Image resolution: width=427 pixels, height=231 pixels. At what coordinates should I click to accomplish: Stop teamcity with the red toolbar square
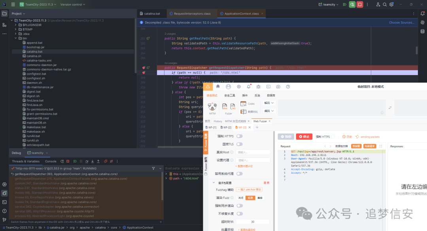click(x=359, y=4)
